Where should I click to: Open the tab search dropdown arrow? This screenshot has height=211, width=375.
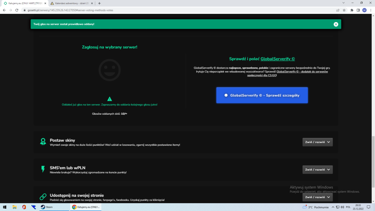tap(343, 3)
